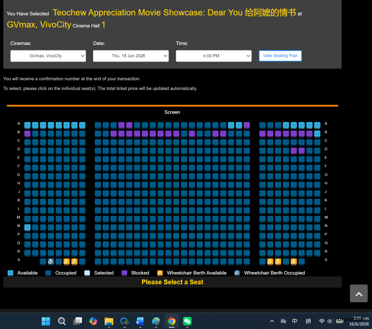Image resolution: width=372 pixels, height=329 pixels.
Task: Click the Selected color swatch in the legend
Action: tap(87, 273)
